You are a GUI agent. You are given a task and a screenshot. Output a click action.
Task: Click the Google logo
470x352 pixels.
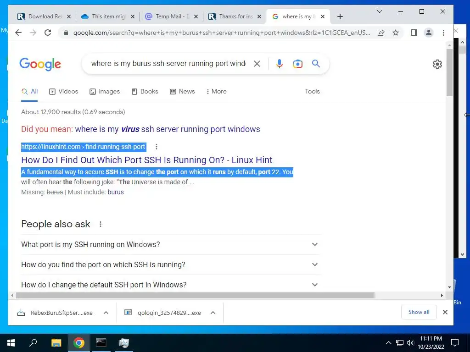[x=40, y=64]
